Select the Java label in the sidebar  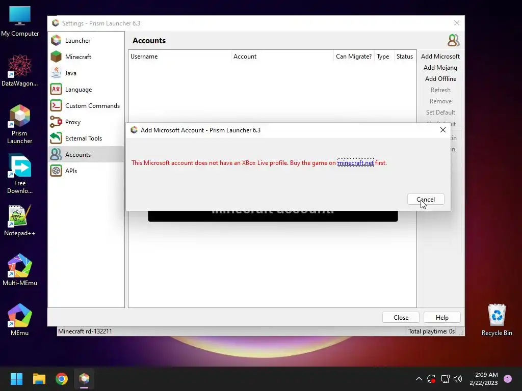coord(70,73)
